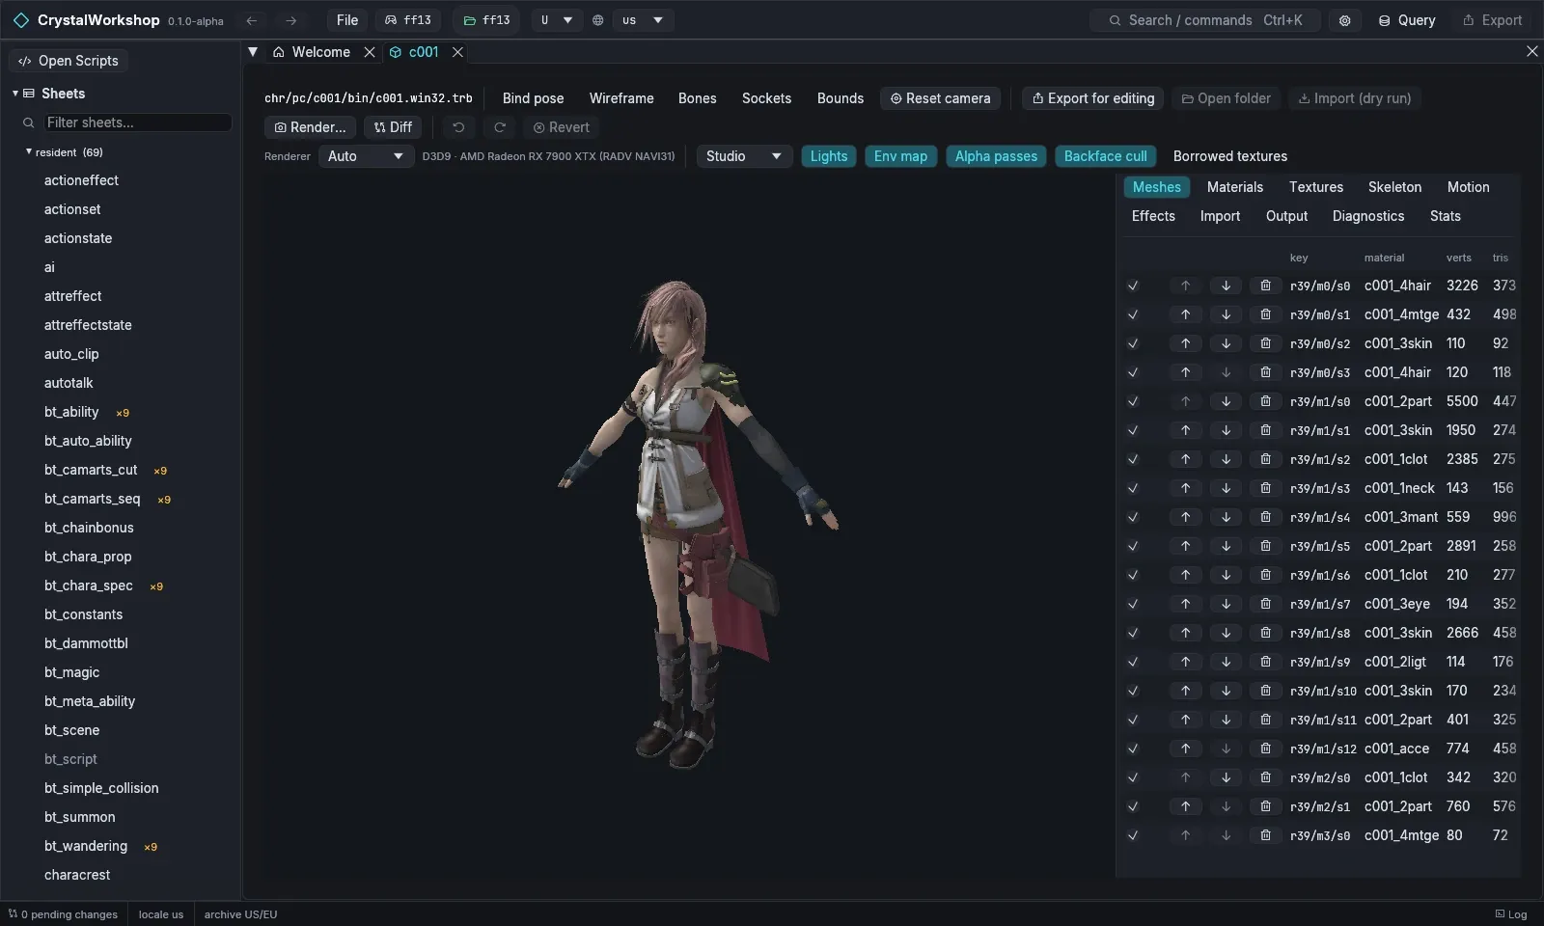This screenshot has height=926, width=1544.
Task: Open the Log panel in status bar
Action: [x=1511, y=914]
